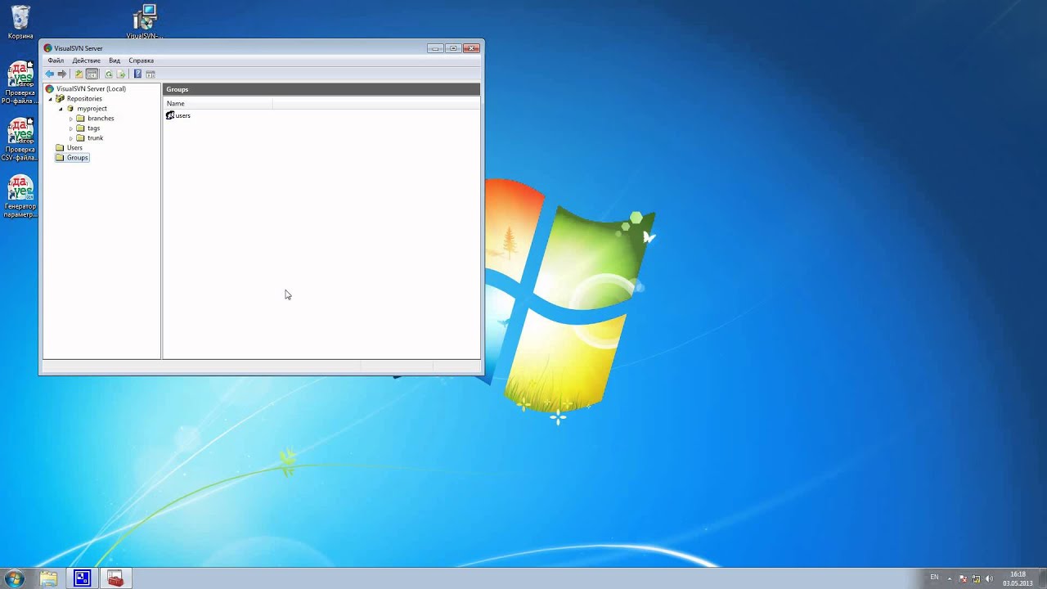Expand the trunk folder arrow
This screenshot has height=589, width=1047.
click(71, 138)
